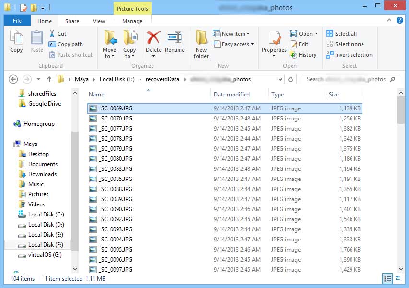Viewport: 409px width, 288px height.
Task: Click the Copy path button
Action: [x=68, y=44]
